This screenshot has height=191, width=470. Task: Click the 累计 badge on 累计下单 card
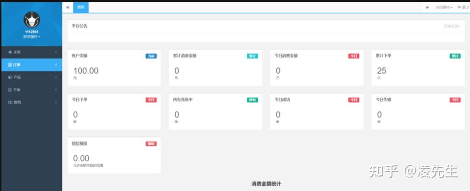(455, 56)
